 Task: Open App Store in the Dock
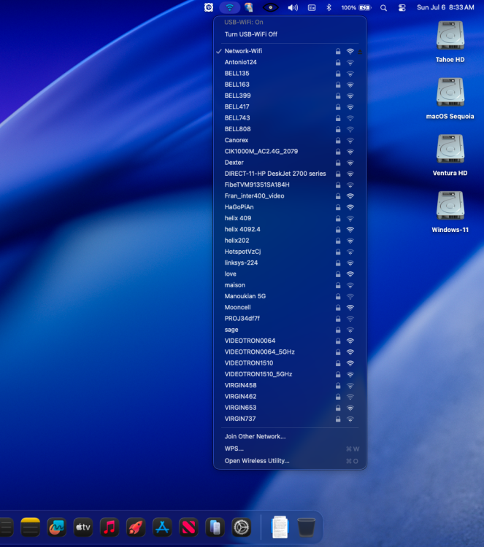tap(162, 527)
